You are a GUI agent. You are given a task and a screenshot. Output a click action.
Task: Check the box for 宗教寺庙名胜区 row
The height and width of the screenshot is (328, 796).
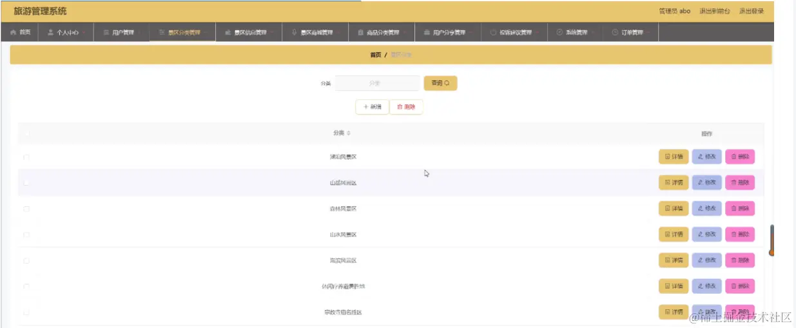tap(26, 312)
